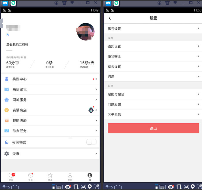Toggle eye icon in right emulator toolbar
Image resolution: width=202 pixels, height=190 pixels.
171,187
